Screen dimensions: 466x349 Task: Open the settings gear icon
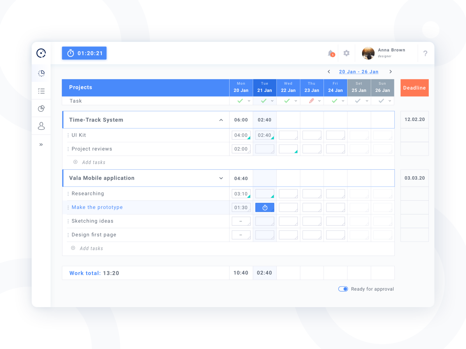346,53
